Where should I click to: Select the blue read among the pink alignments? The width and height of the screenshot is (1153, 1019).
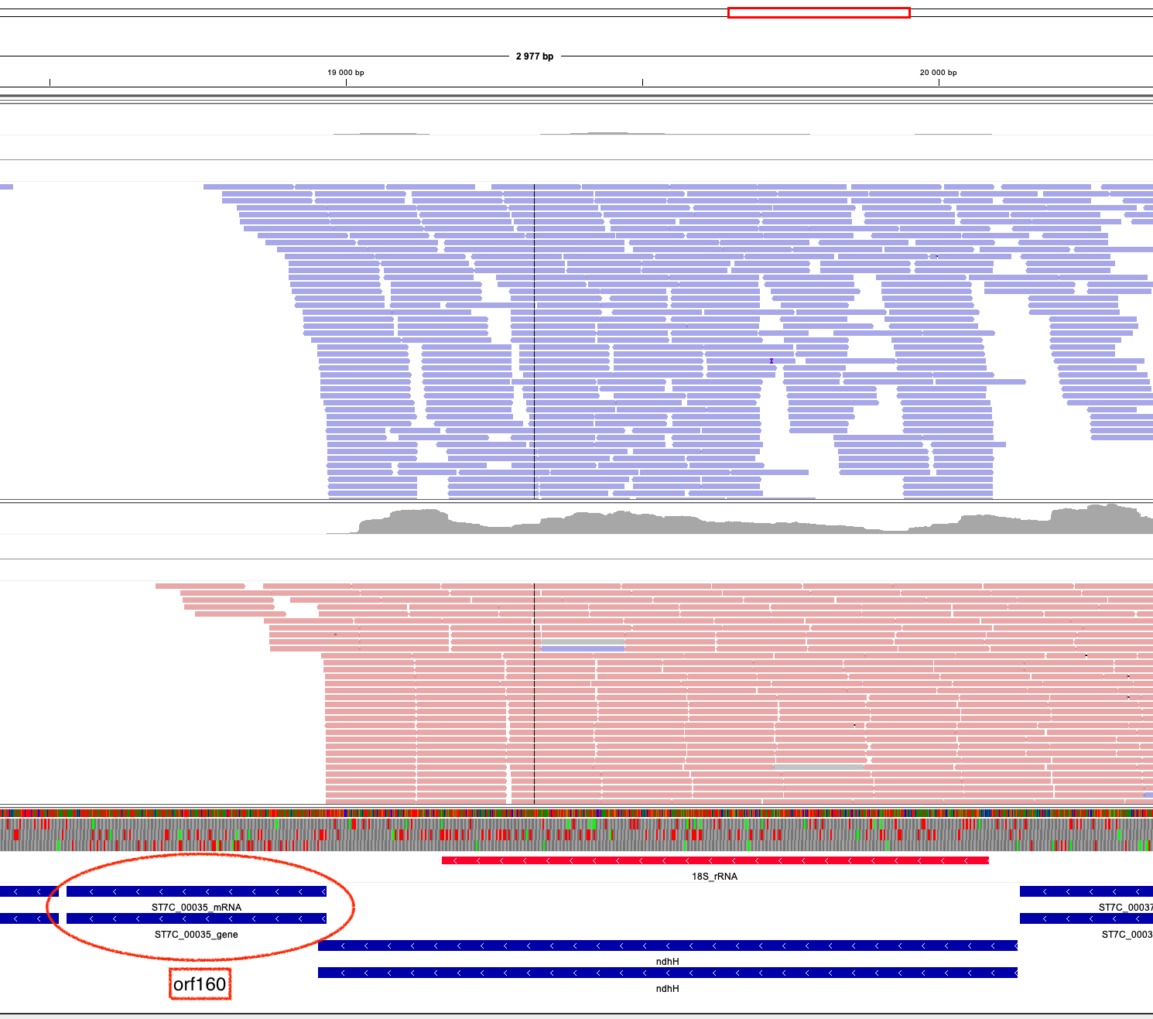click(x=583, y=648)
